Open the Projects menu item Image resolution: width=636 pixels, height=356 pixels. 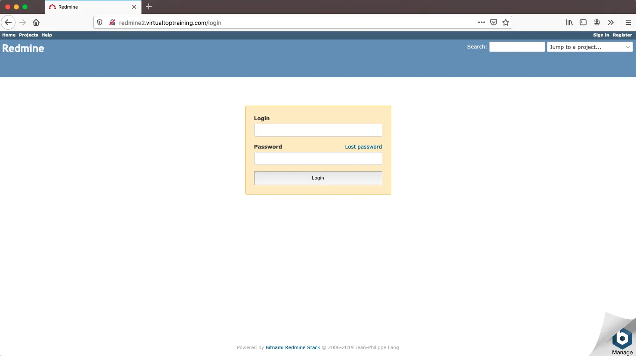(28, 35)
